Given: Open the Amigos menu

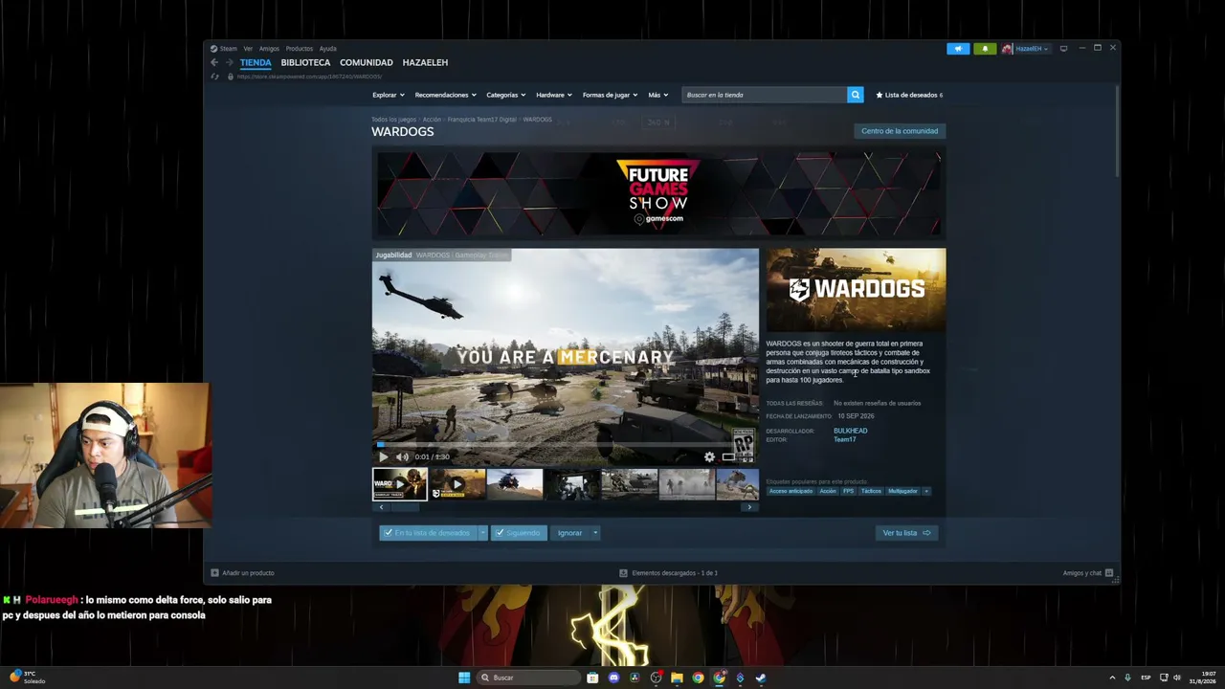Looking at the screenshot, I should (269, 49).
